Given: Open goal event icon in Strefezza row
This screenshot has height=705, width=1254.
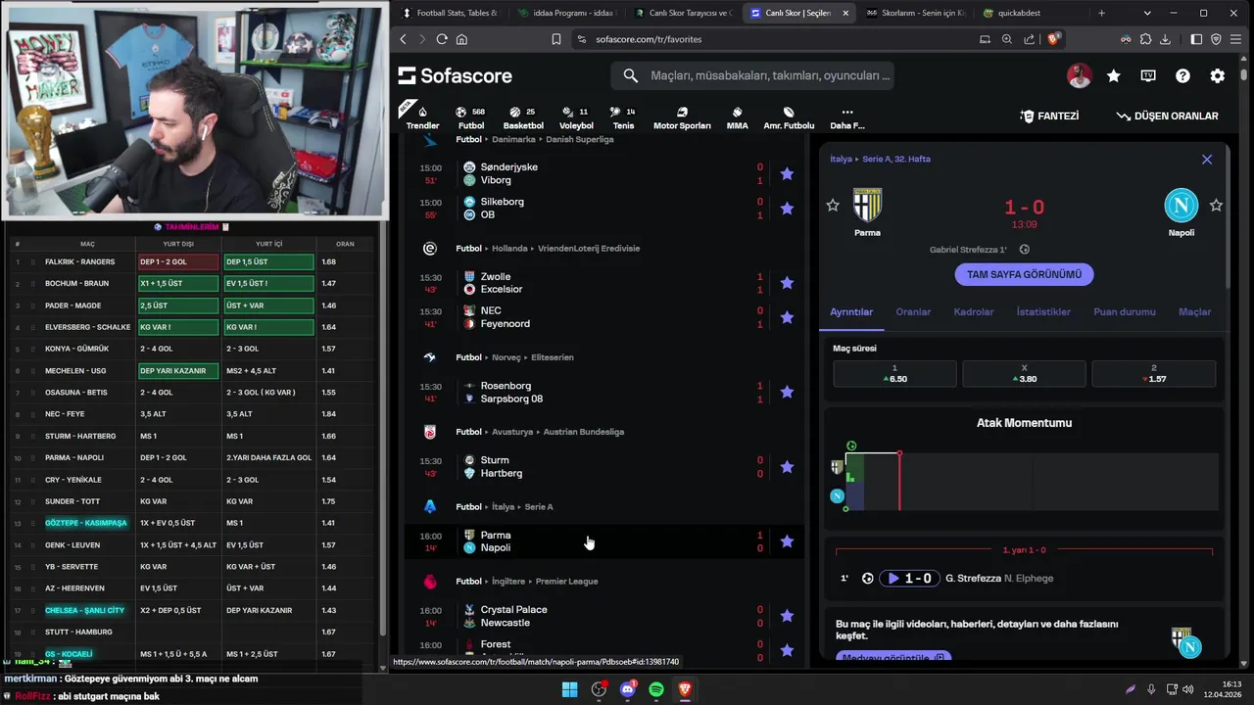Looking at the screenshot, I should click(867, 579).
